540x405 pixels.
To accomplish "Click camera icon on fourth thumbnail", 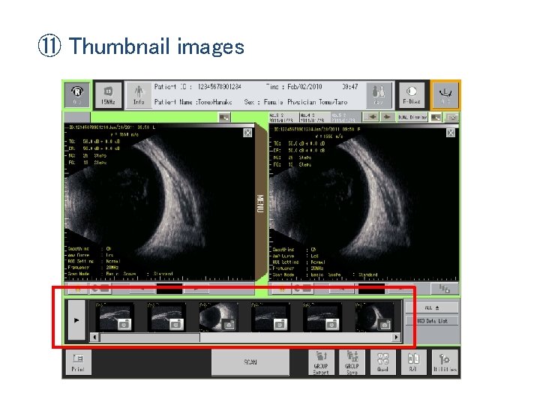I will pyautogui.click(x=280, y=325).
